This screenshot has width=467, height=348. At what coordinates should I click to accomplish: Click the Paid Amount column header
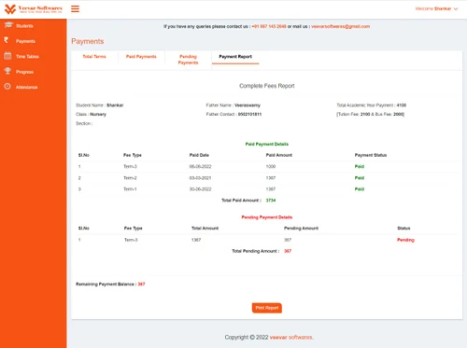point(279,155)
